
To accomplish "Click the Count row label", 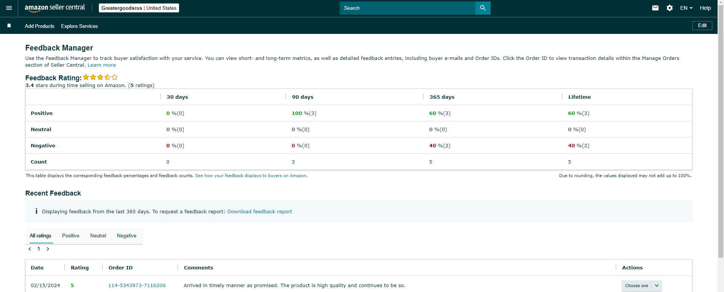I will point(39,162).
